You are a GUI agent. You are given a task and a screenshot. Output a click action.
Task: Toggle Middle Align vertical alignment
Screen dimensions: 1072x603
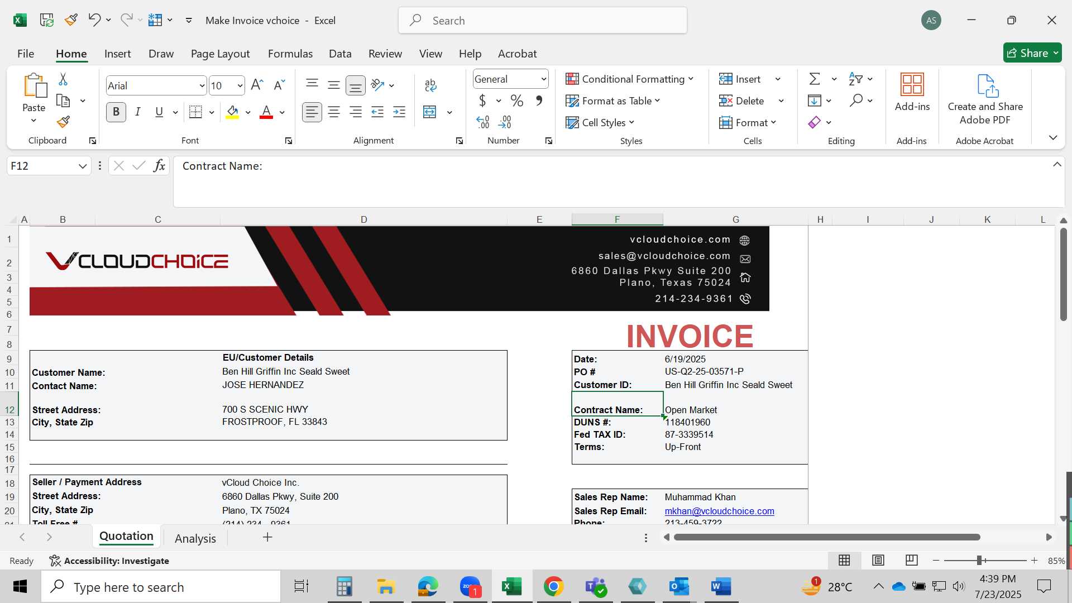[x=334, y=85]
